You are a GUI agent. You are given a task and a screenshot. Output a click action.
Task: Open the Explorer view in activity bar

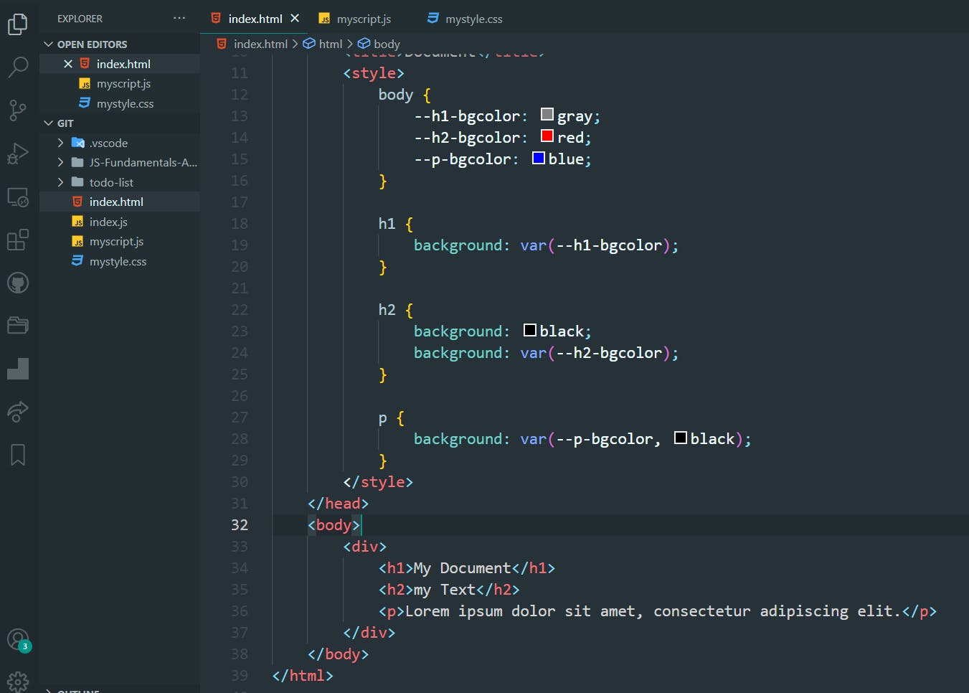[17, 24]
